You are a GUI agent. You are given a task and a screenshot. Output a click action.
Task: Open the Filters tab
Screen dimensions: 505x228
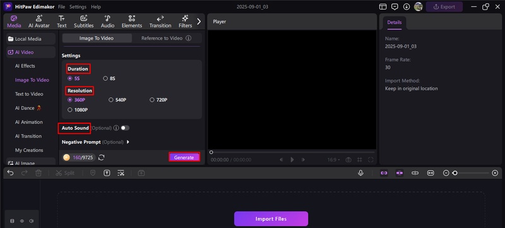pos(185,21)
